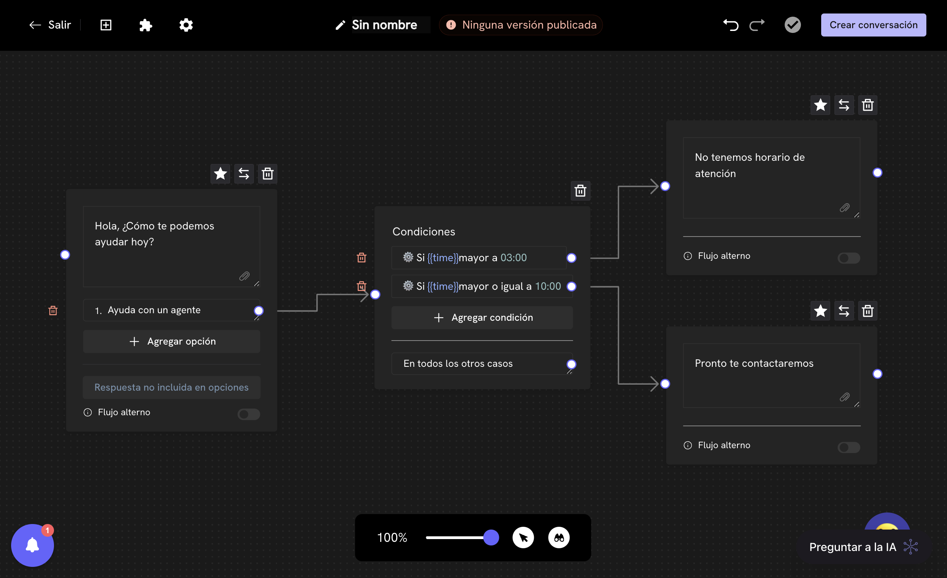
Task: Open the settings gear in top bar
Action: [186, 25]
